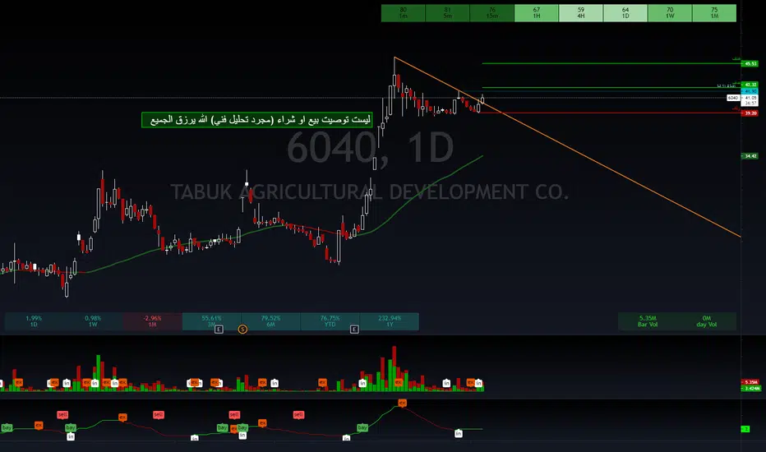Image resolution: width=766 pixels, height=452 pixels.
Task: Click the earnings E marker beside 1Y
Action: click(x=355, y=330)
